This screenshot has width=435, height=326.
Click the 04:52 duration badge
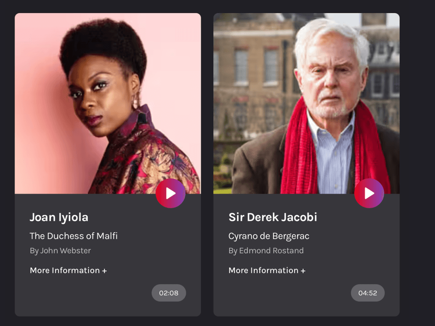click(368, 293)
